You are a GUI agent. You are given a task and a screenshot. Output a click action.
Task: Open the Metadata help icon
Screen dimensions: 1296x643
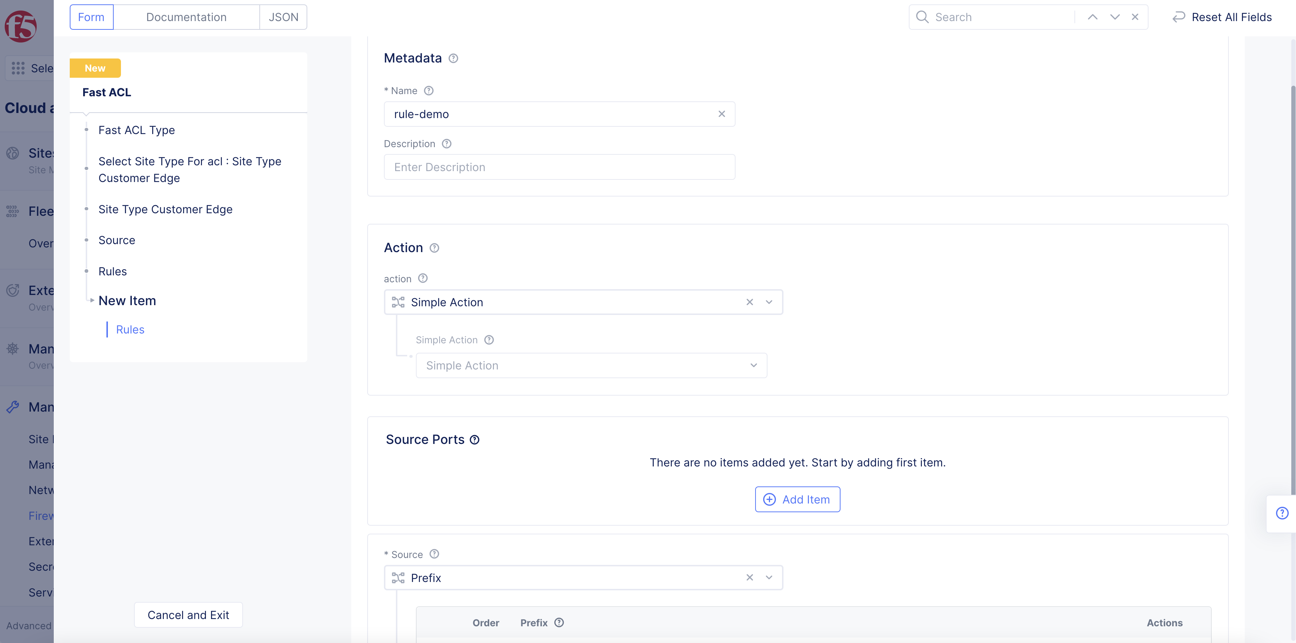pos(453,58)
